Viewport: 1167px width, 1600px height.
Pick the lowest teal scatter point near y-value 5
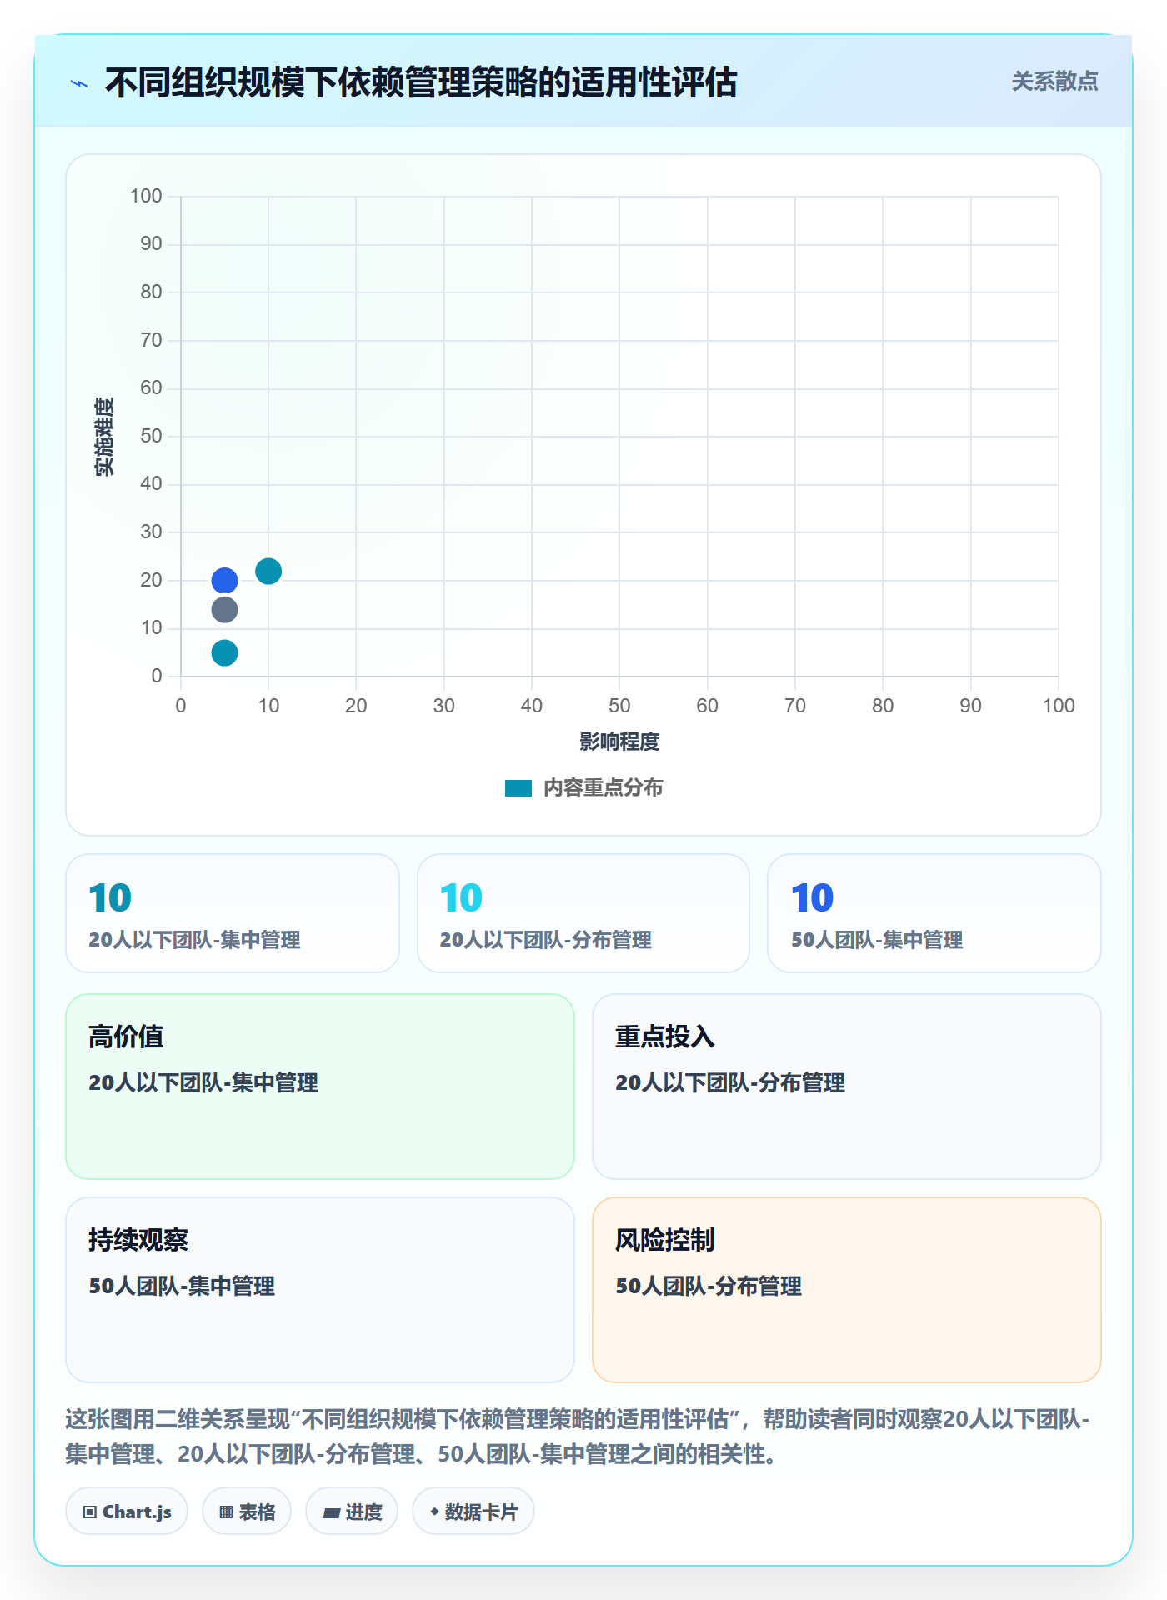click(224, 653)
